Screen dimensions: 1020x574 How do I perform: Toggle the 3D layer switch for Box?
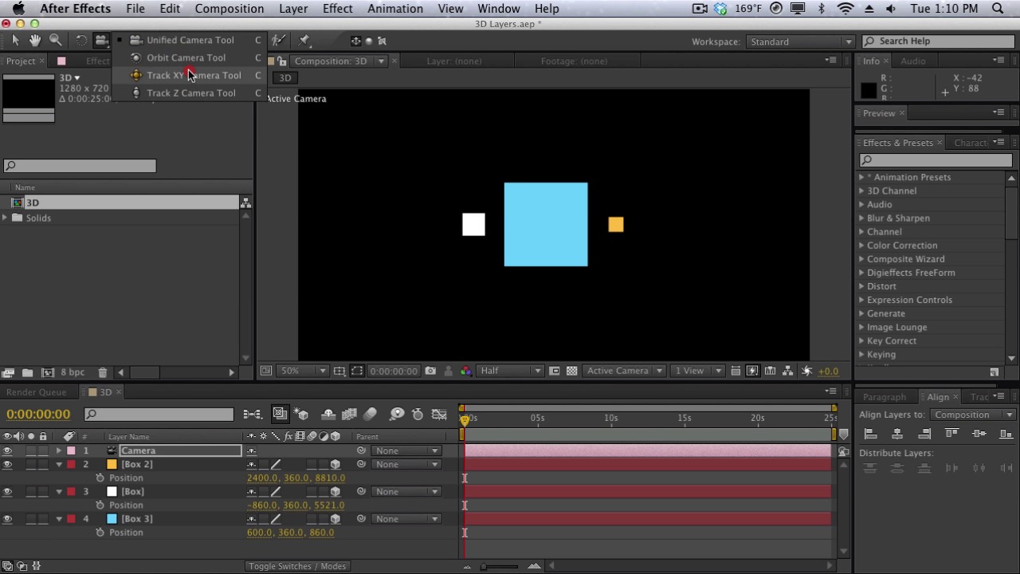coord(335,492)
